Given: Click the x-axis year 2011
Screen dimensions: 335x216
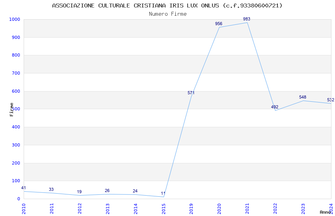Looking at the screenshot, I should (52, 209).
